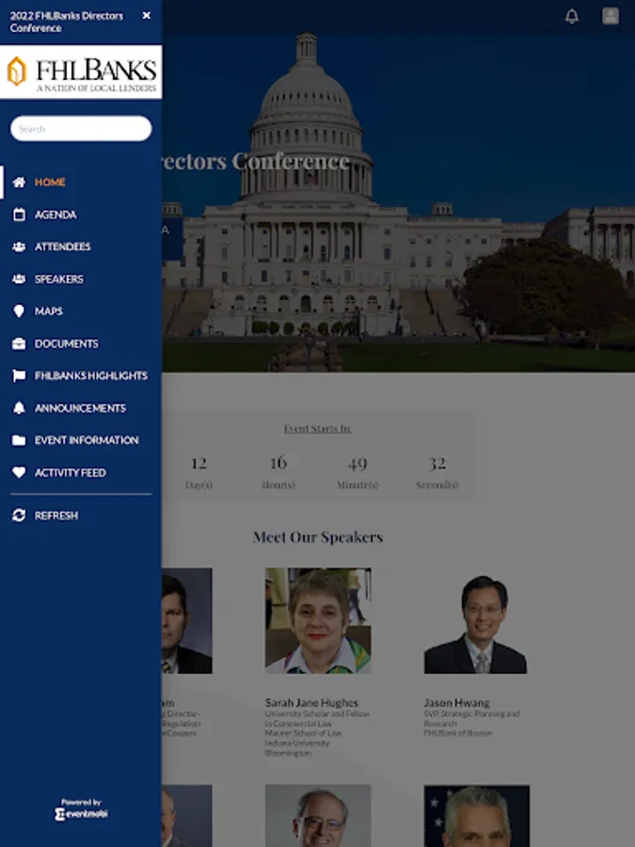This screenshot has height=847, width=635.
Task: Open speaker photo with flag background
Action: pos(476,816)
